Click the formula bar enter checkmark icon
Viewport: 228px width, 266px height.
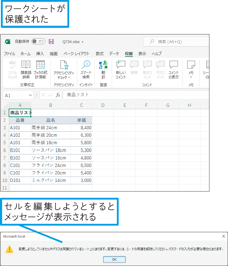coord(50,95)
